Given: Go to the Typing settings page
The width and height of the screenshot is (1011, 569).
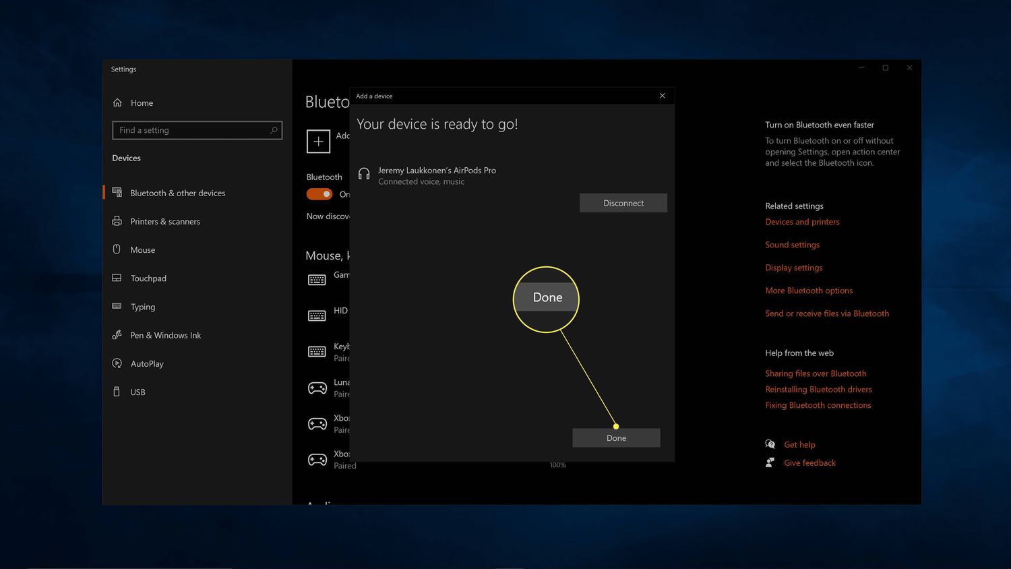Looking at the screenshot, I should (x=142, y=307).
